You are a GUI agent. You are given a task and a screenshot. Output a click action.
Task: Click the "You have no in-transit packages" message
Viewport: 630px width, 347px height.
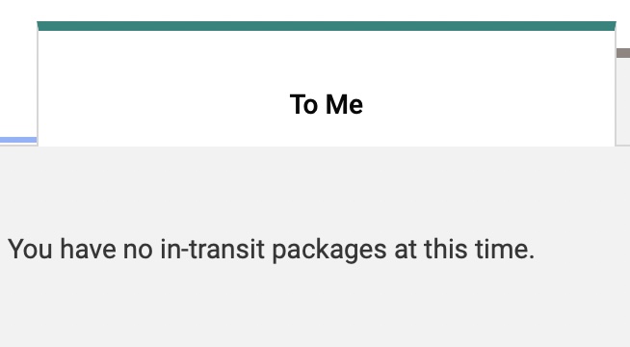pos(272,250)
